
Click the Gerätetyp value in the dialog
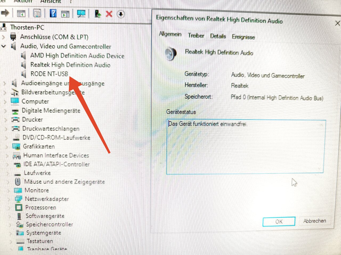pos(268,76)
